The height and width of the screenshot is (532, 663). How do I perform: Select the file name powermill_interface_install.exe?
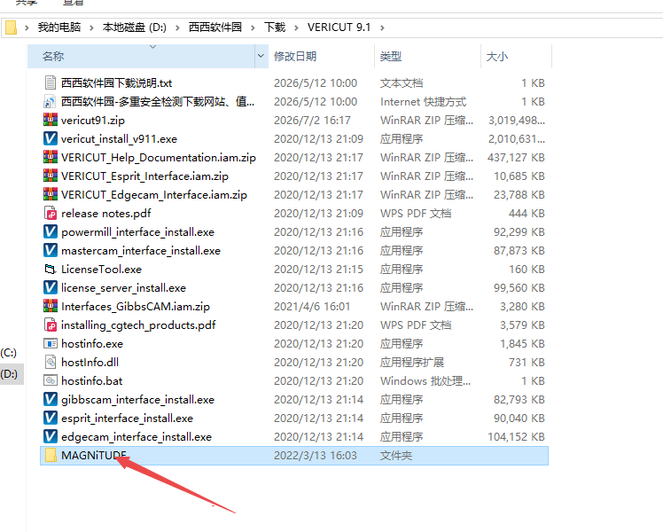[x=138, y=232]
